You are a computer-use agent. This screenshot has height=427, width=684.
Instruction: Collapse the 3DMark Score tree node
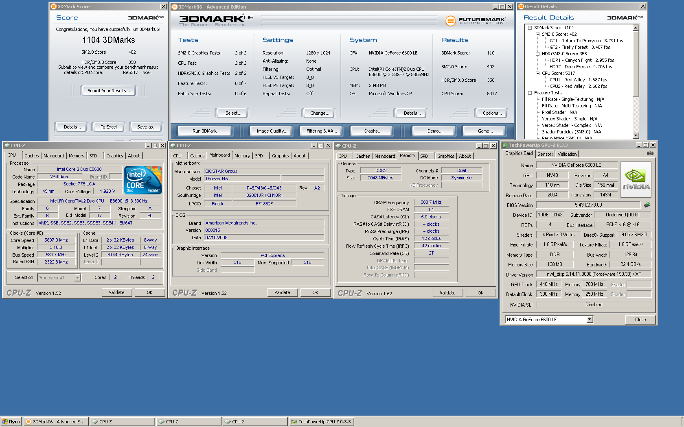point(530,28)
